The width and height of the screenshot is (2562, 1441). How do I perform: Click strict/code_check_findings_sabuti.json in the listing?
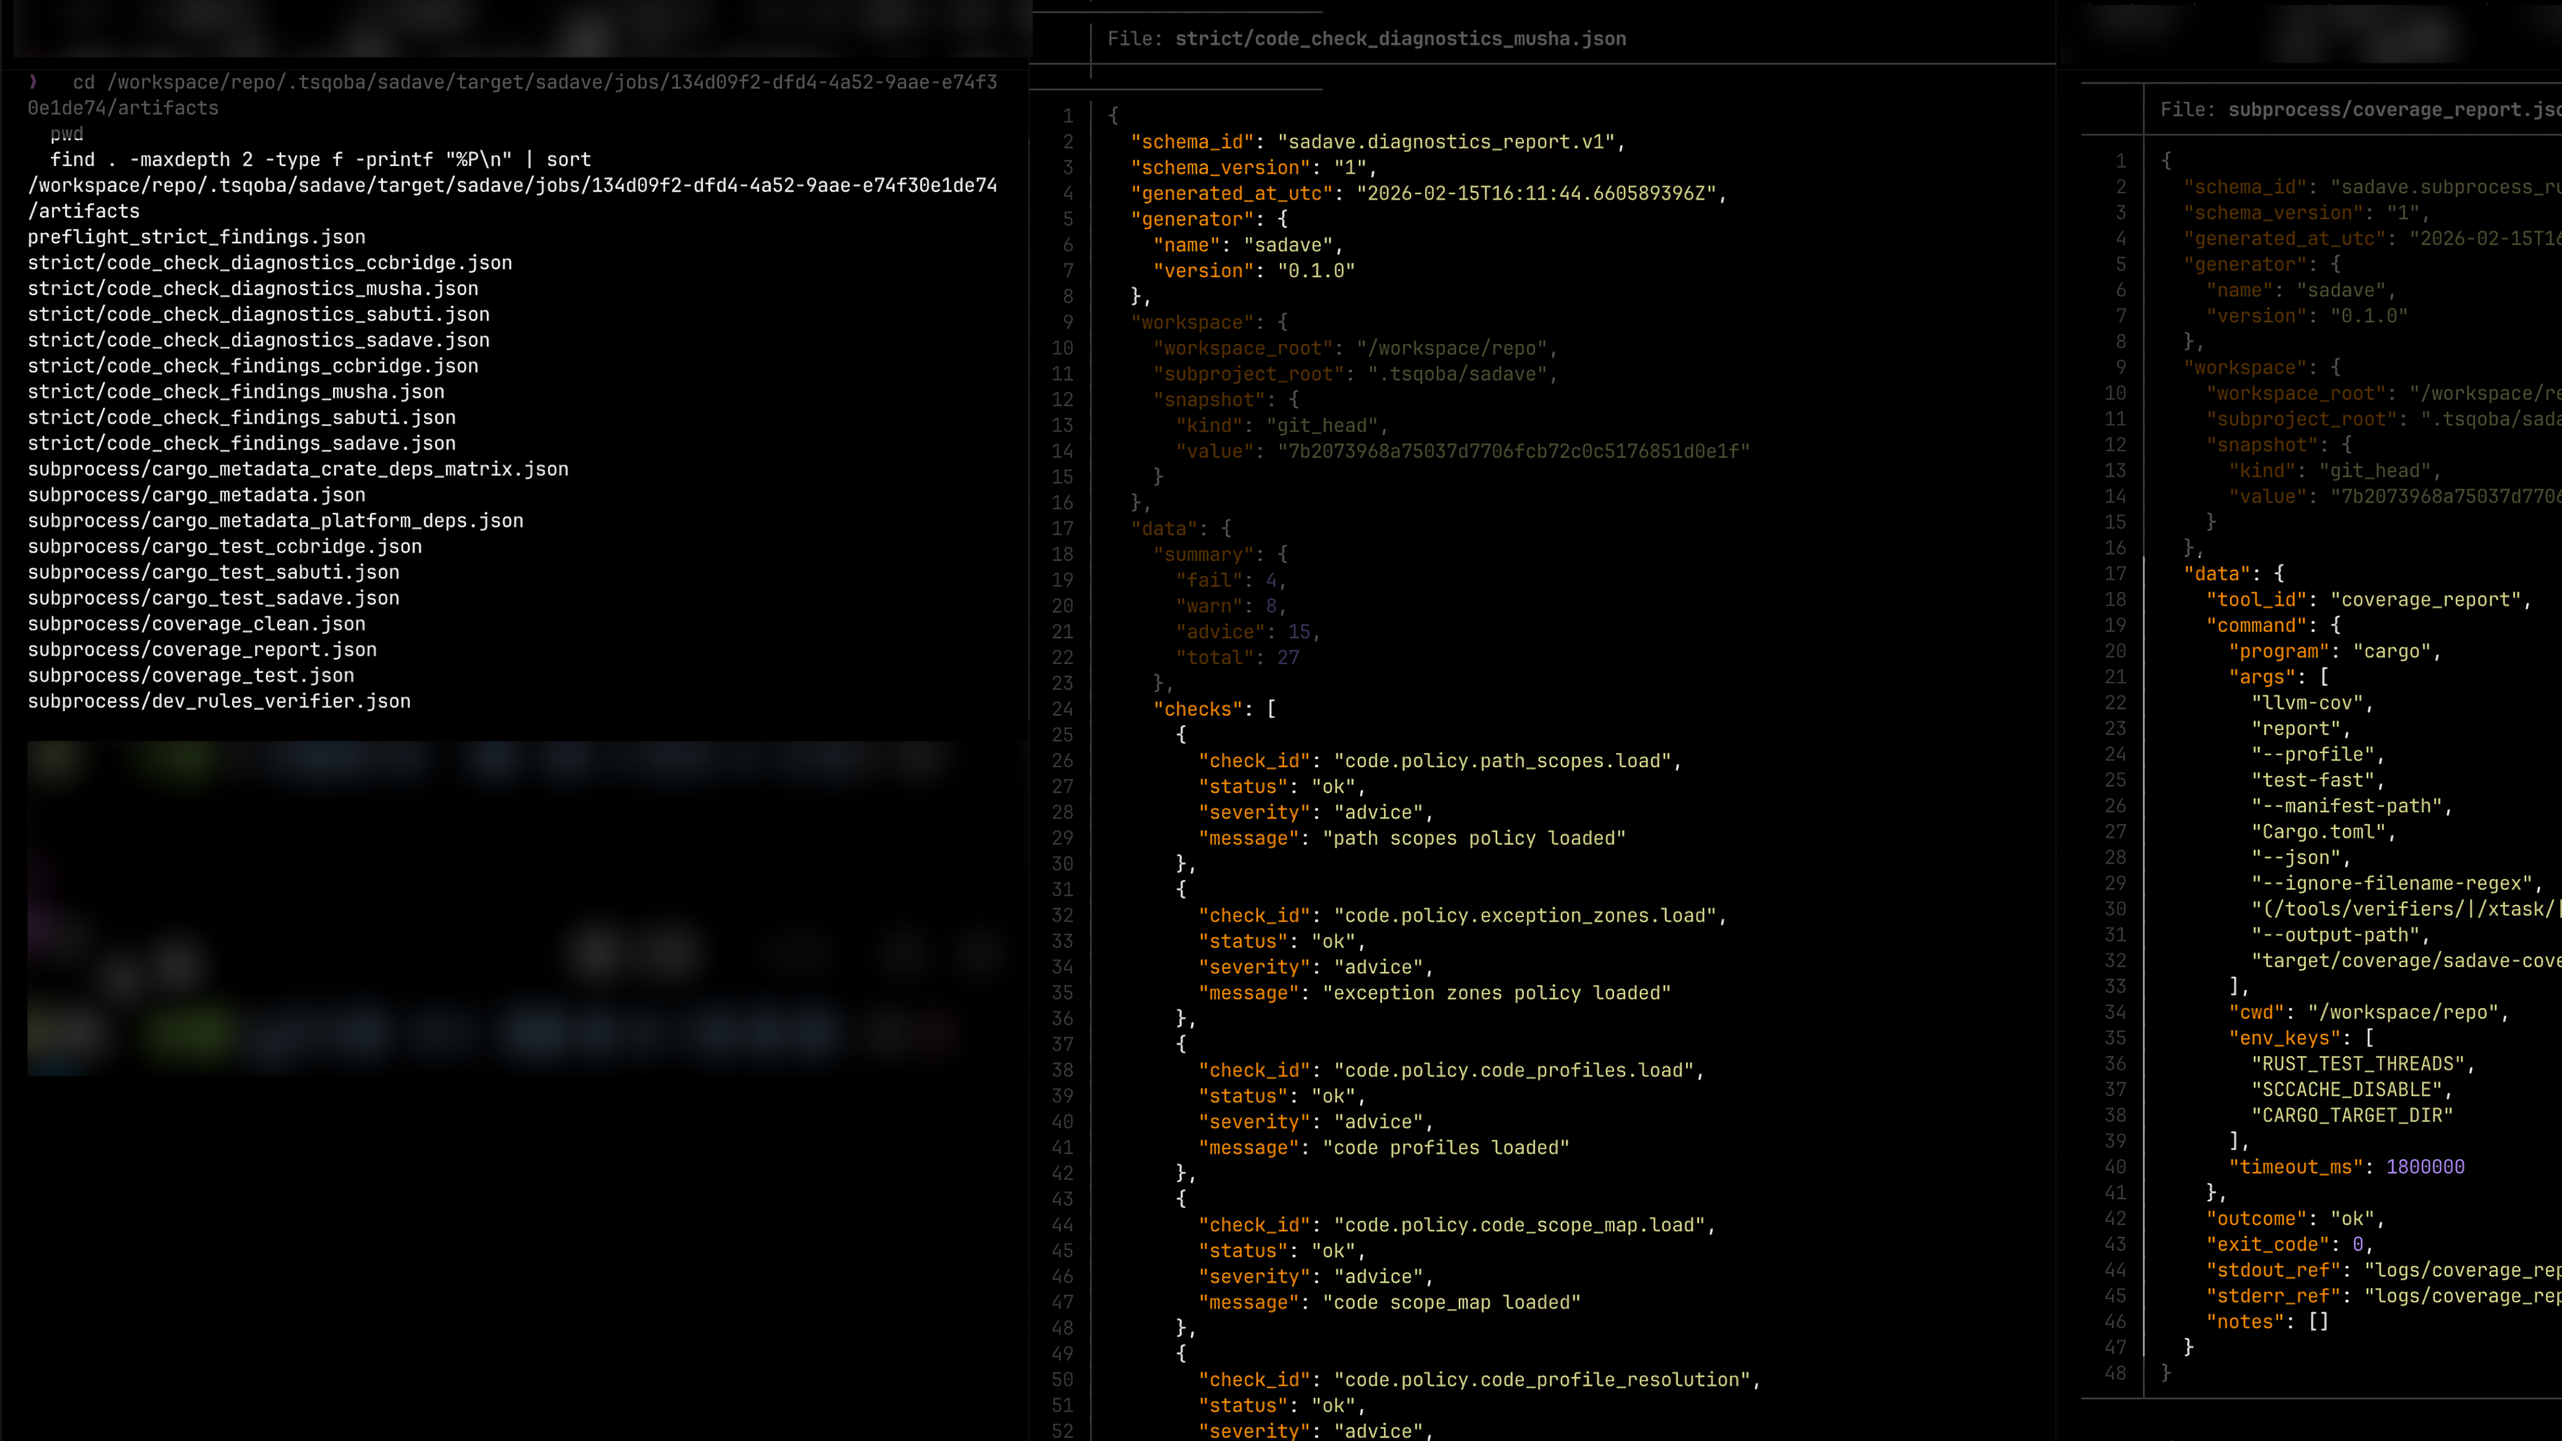tap(242, 417)
